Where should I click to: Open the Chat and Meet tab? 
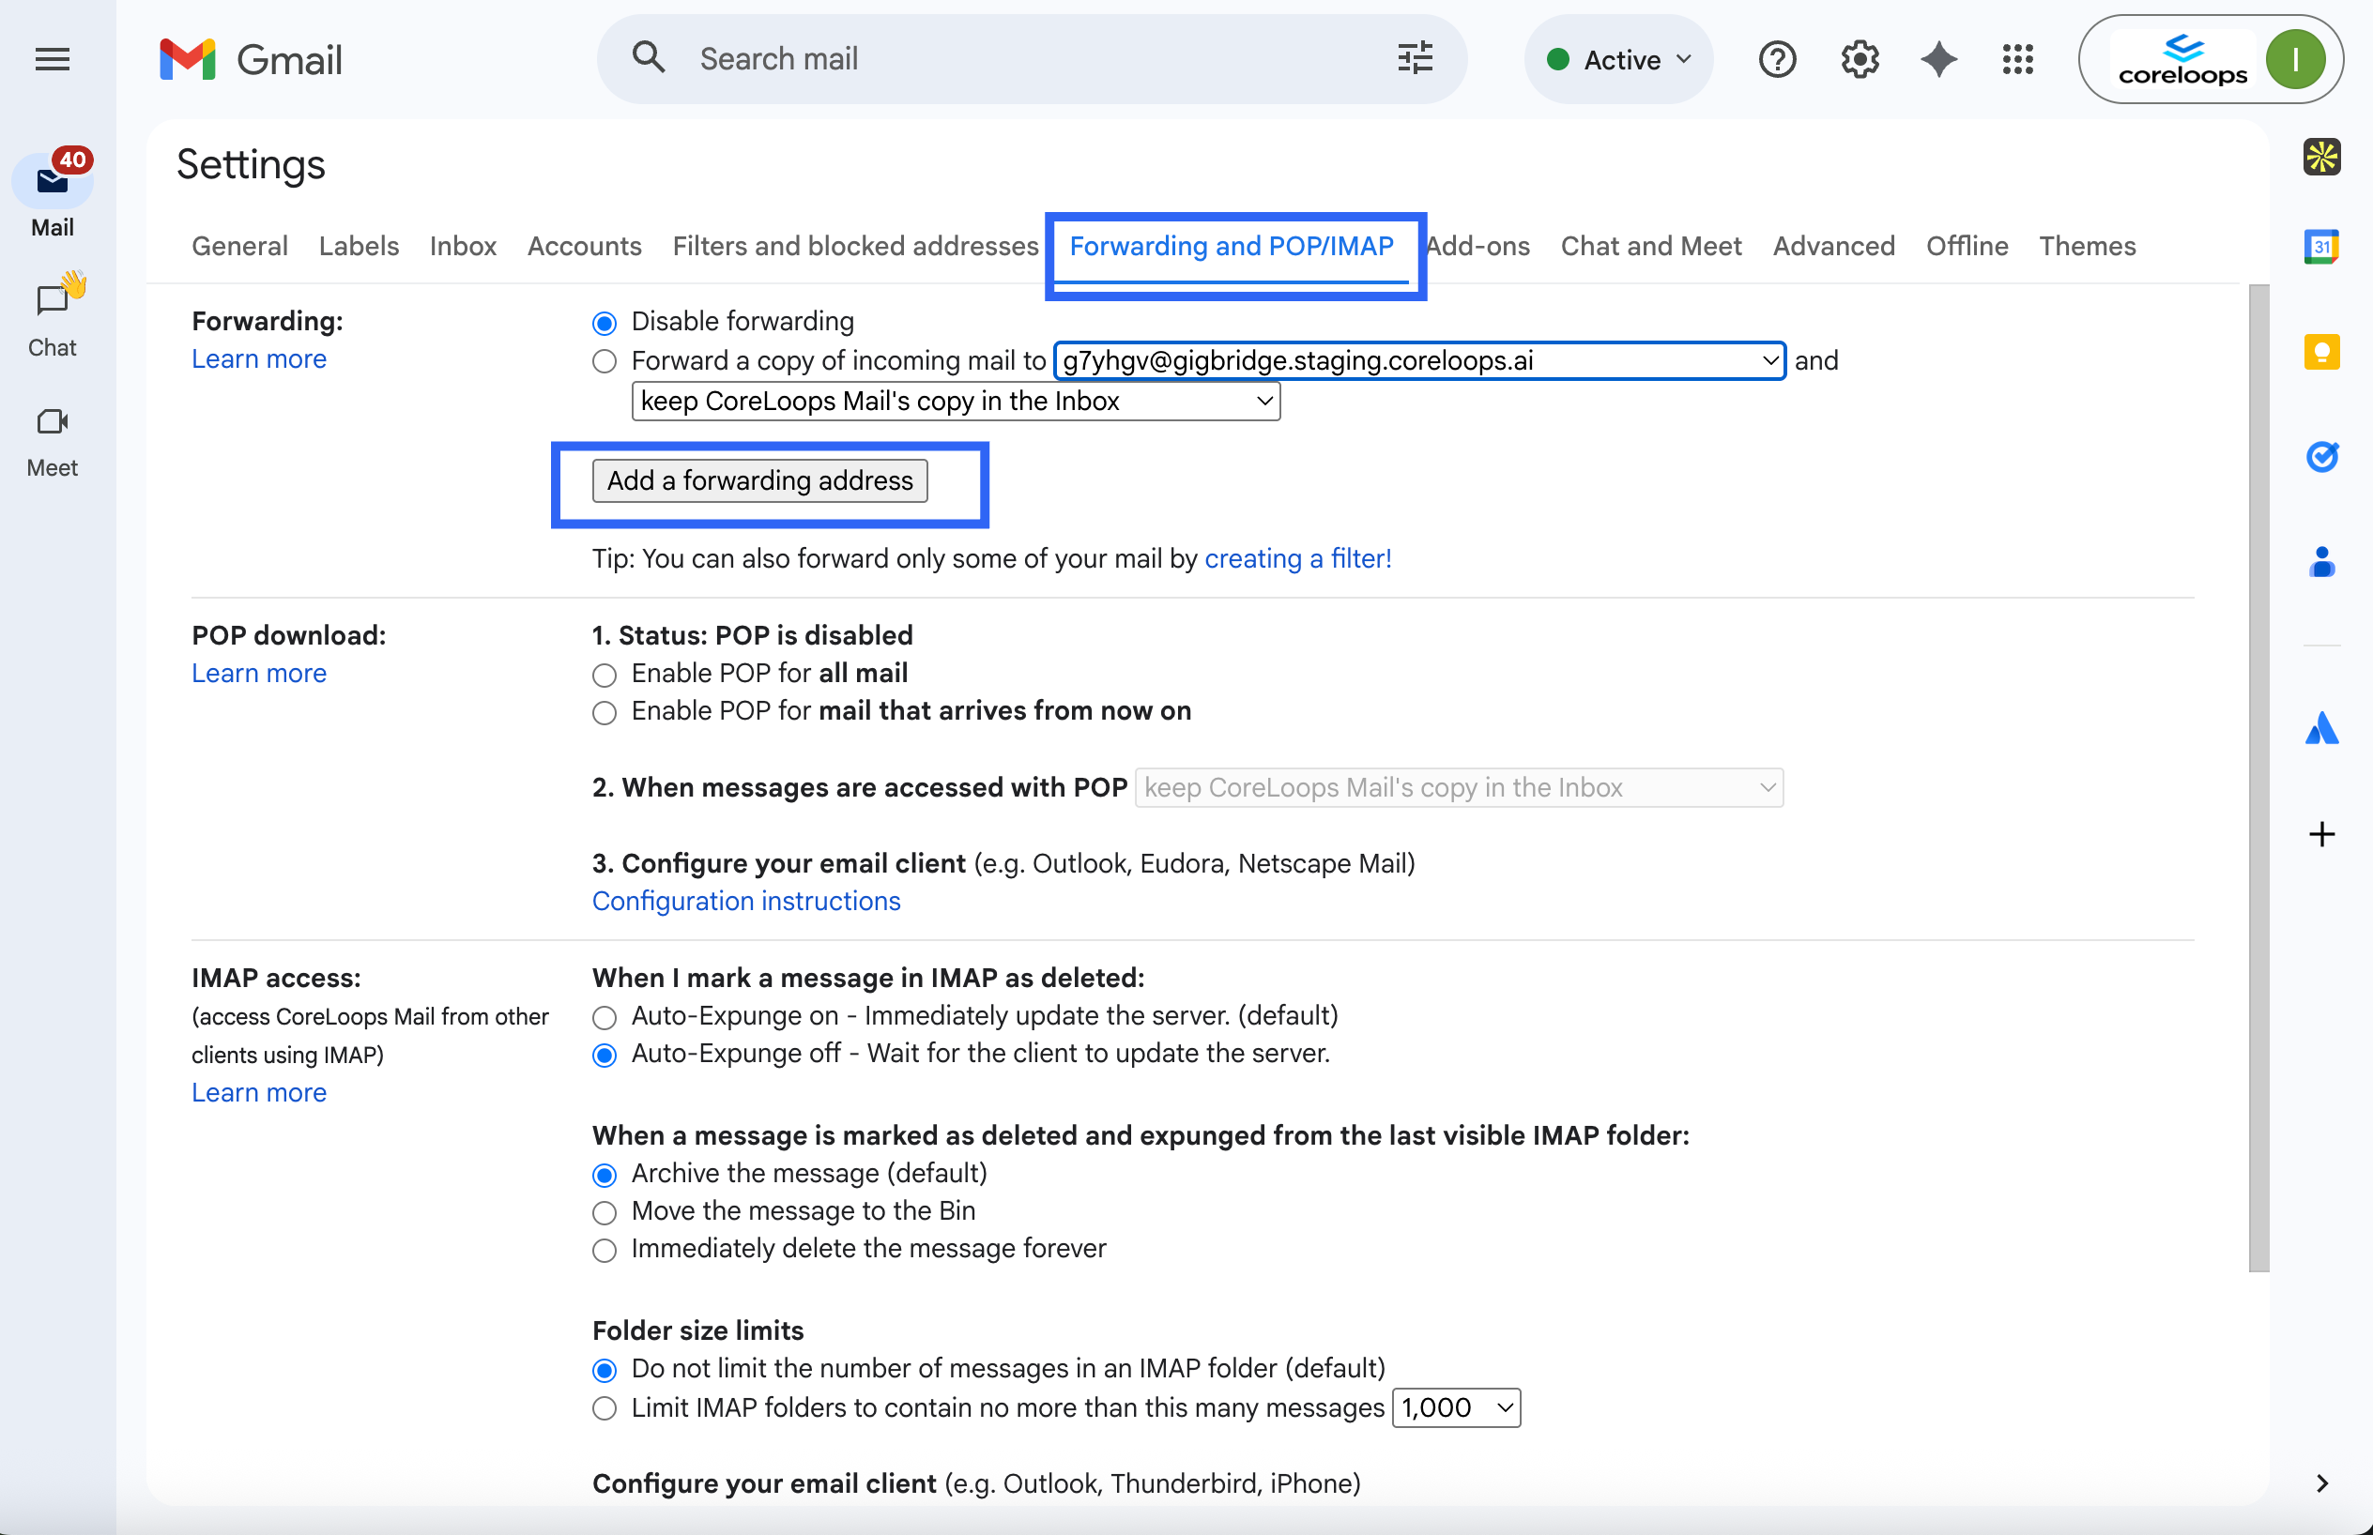coord(1651,246)
